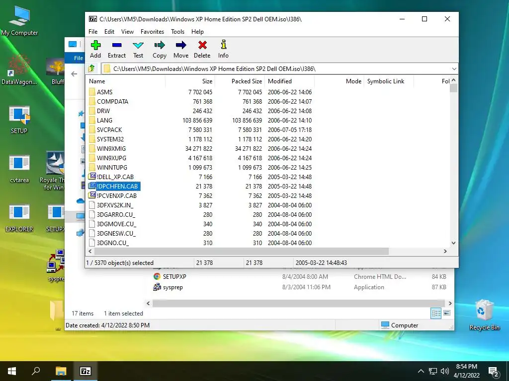Select the cvtarea desktop icon
This screenshot has width=509, height=381.
pos(19,169)
